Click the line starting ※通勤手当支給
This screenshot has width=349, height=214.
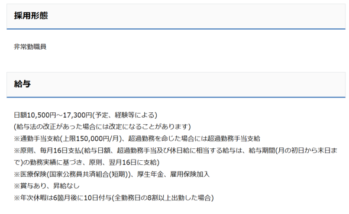(137, 138)
